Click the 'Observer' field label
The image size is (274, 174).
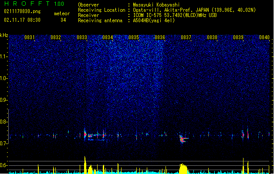88,5
